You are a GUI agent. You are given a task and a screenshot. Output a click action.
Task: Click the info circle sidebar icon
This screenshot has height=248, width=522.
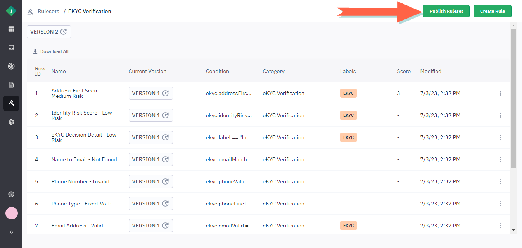[11, 194]
